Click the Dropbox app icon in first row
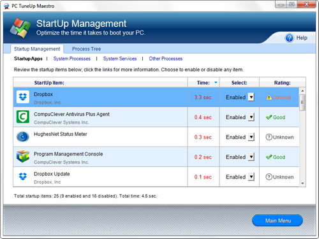Image resolution: width=319 pixels, height=239 pixels. [23, 97]
